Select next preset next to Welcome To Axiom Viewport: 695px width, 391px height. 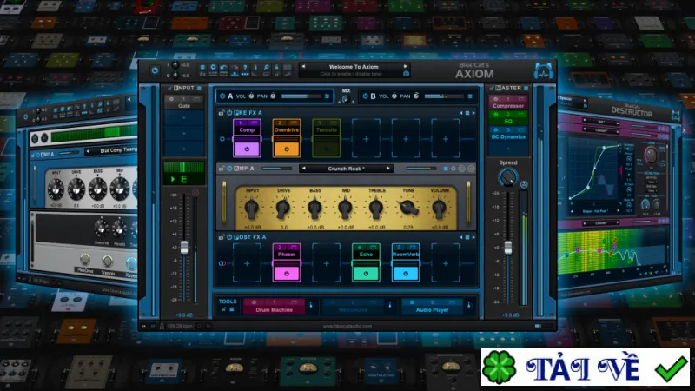pyautogui.click(x=405, y=67)
